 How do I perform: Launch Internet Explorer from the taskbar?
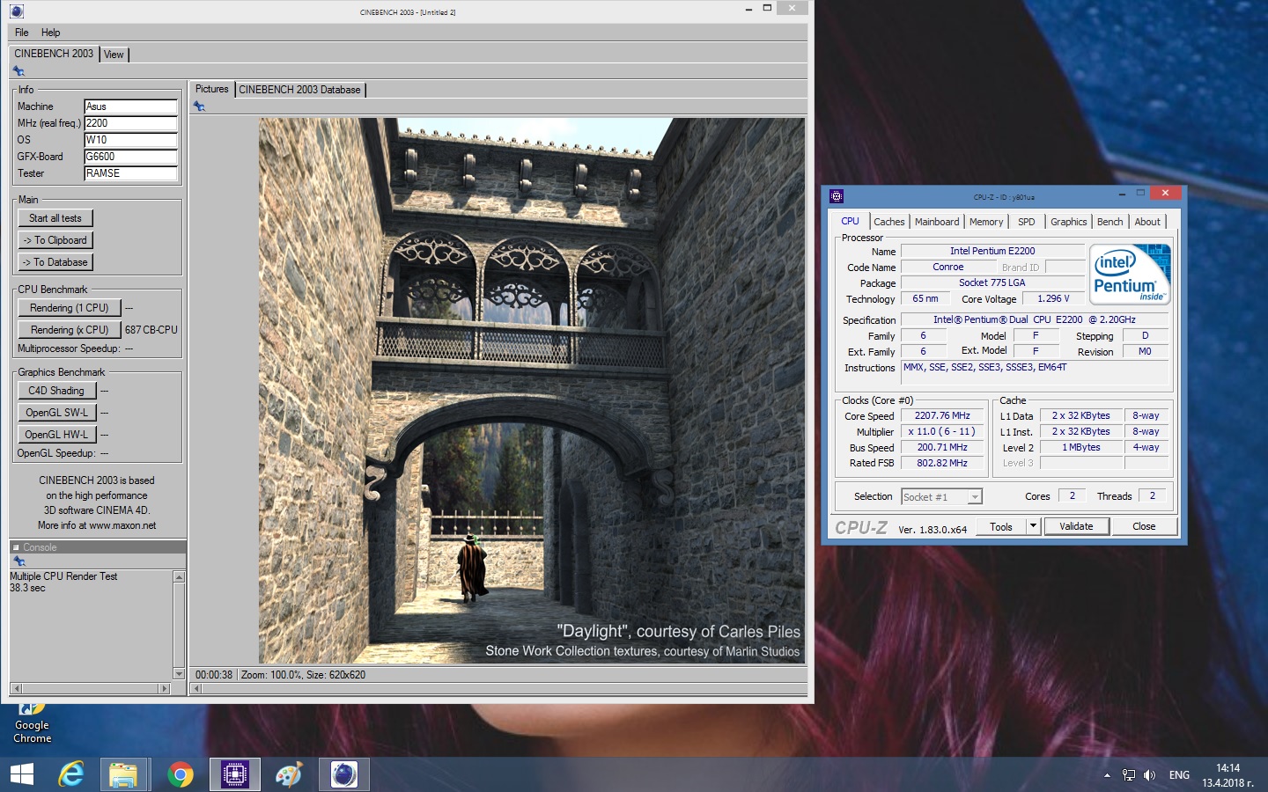pos(70,774)
